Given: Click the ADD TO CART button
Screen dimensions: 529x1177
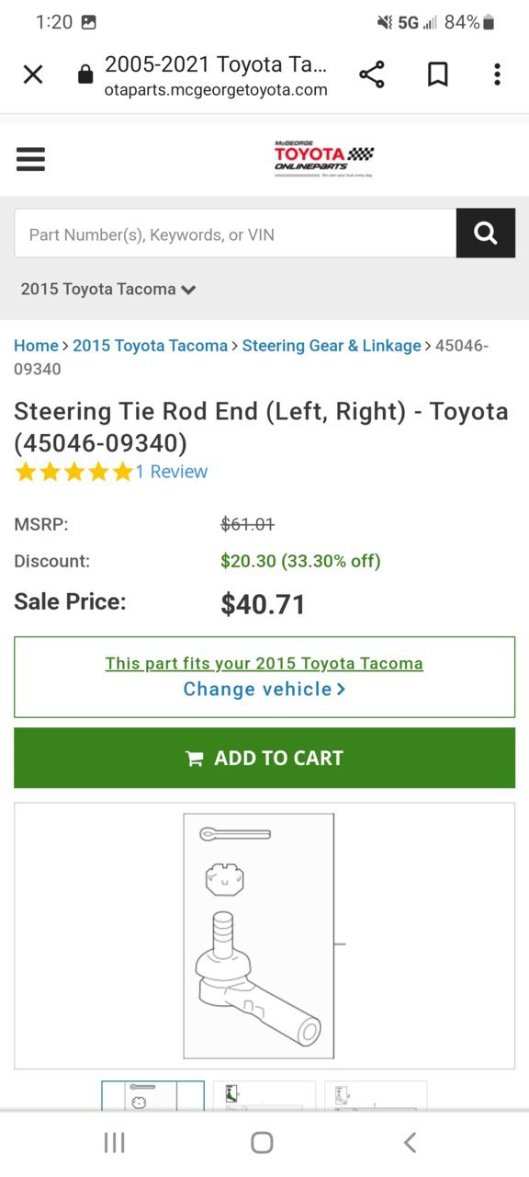Looking at the screenshot, I should [x=264, y=758].
